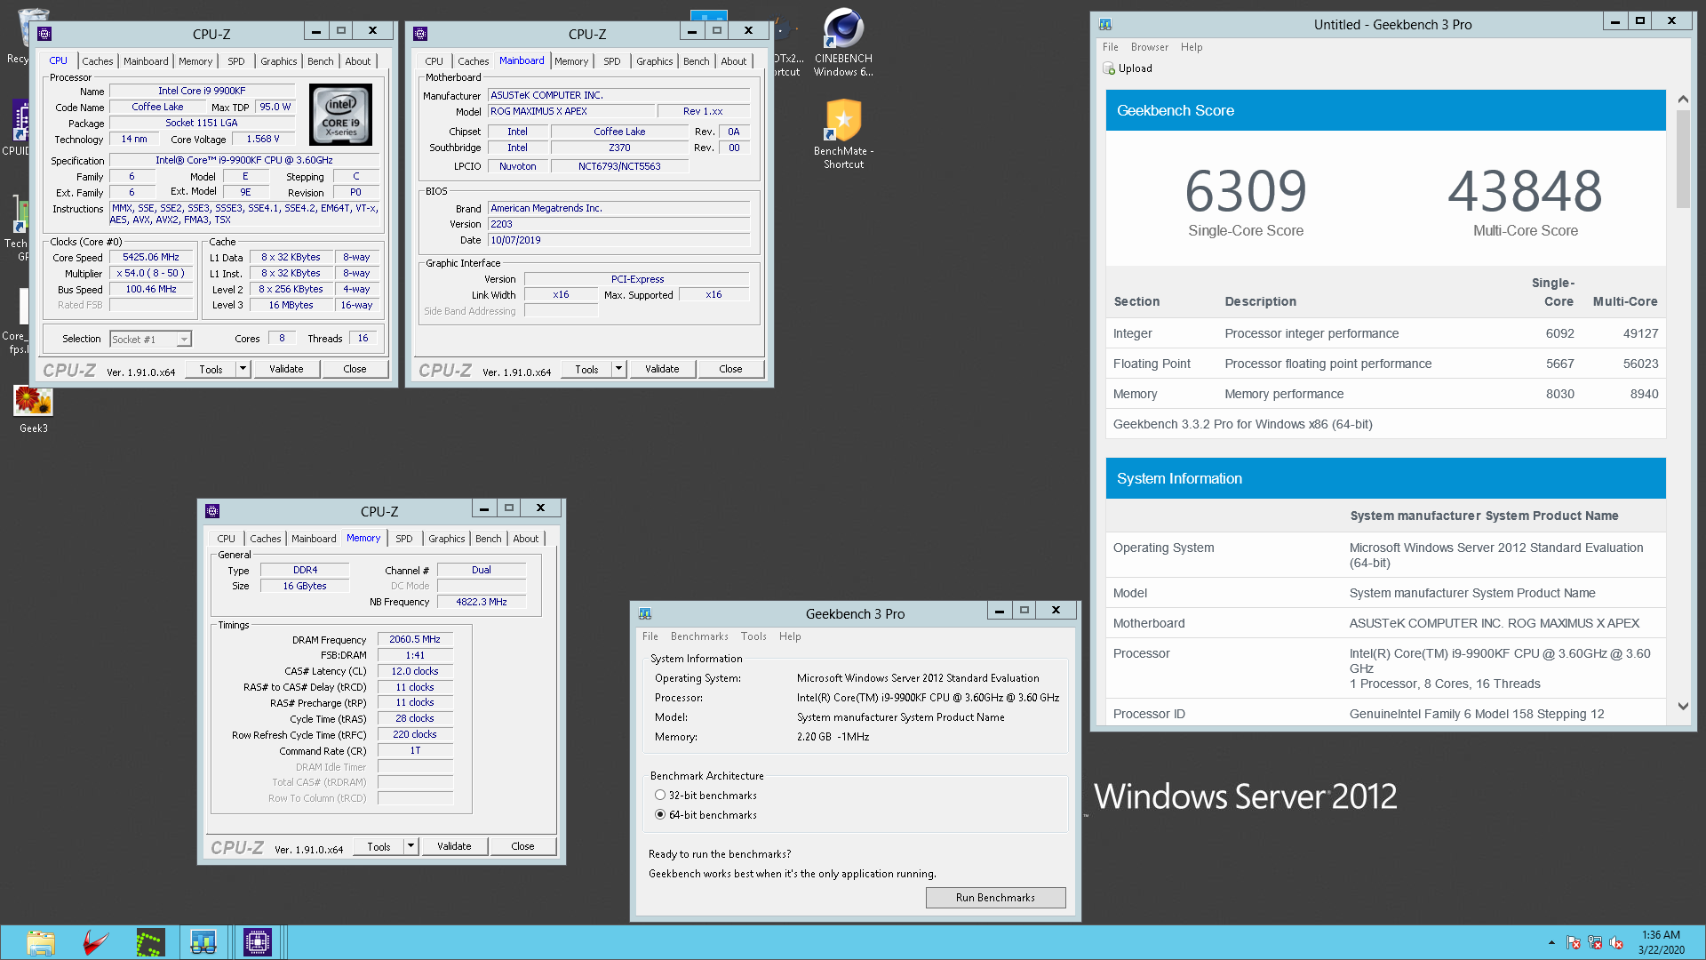Click the Intel Core i9 9900KF name field
This screenshot has width=1706, height=960.
coord(202,91)
